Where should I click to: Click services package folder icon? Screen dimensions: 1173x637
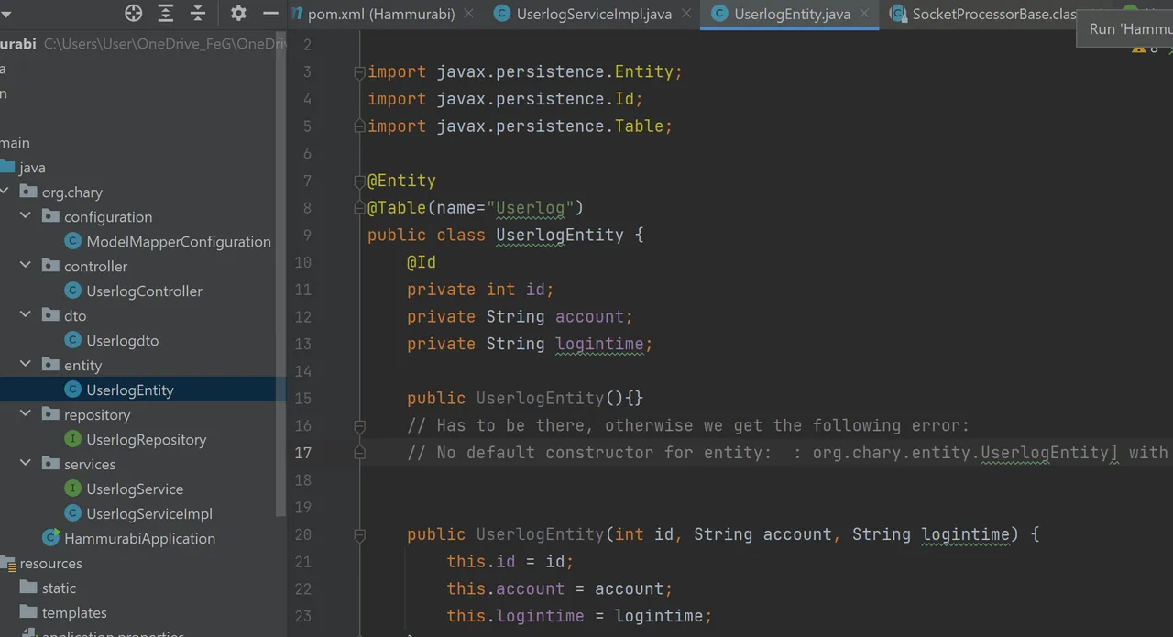tap(50, 464)
